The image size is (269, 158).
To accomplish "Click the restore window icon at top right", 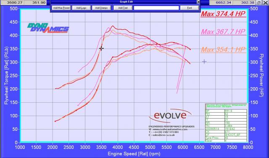I will [258, 3].
